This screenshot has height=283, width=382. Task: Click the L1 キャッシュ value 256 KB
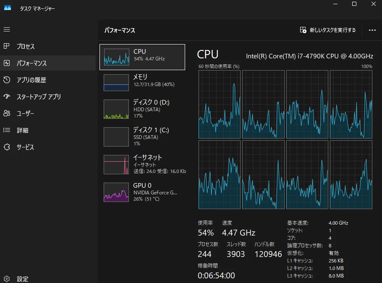pos(336,261)
